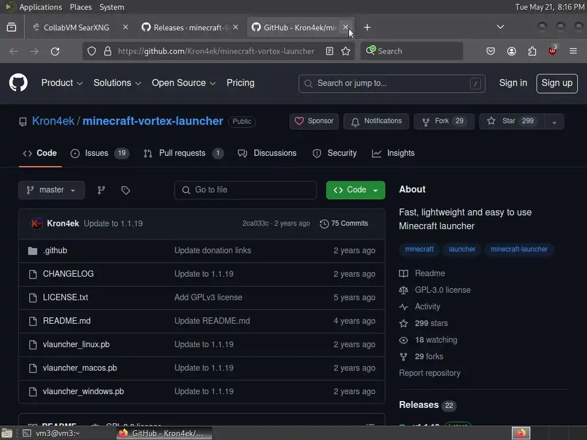
Task: Open commit hash 2ca033c
Action: 255,223
